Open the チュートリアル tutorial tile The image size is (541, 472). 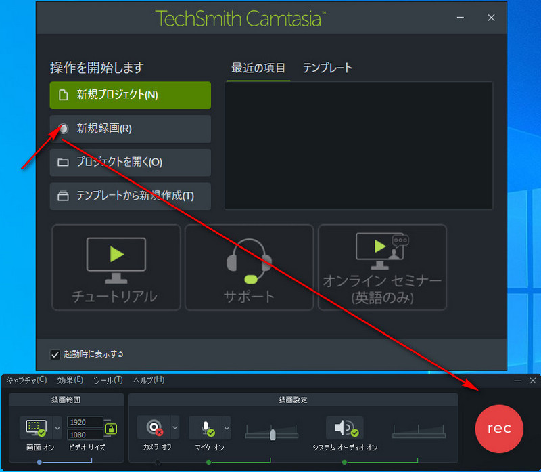(x=116, y=267)
